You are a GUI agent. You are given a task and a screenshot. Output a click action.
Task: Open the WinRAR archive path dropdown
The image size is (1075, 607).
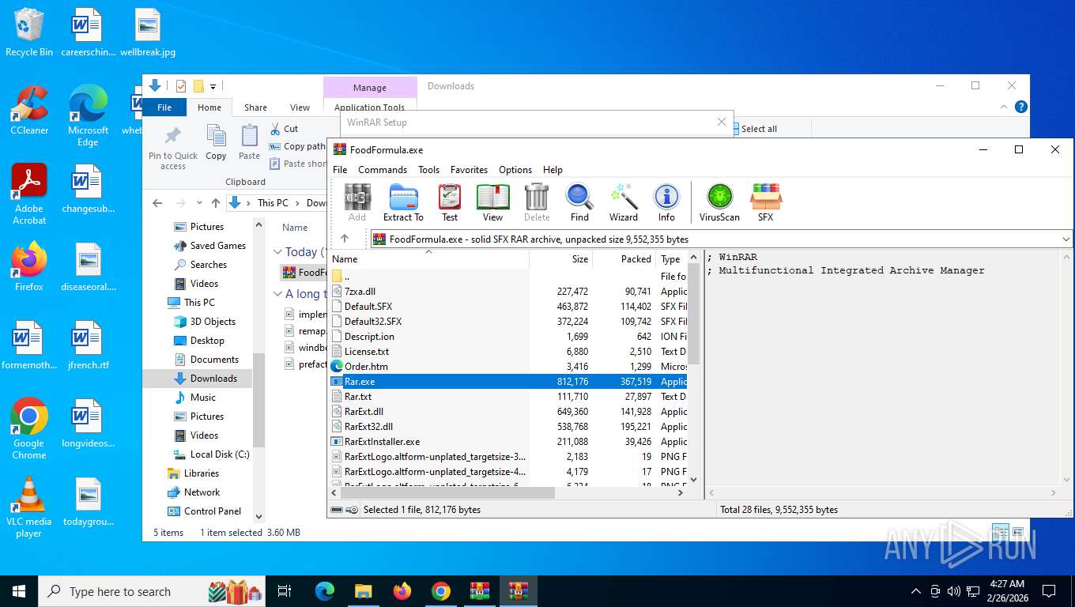click(1066, 239)
